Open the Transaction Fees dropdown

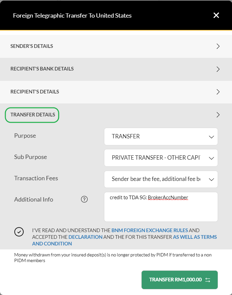(x=161, y=179)
